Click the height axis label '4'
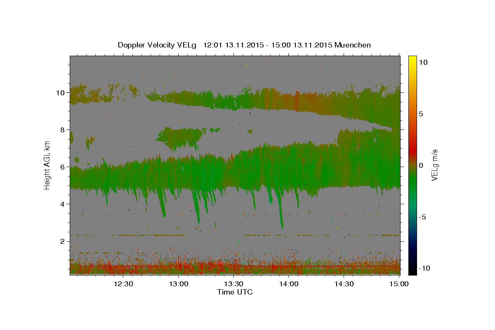 (63, 204)
